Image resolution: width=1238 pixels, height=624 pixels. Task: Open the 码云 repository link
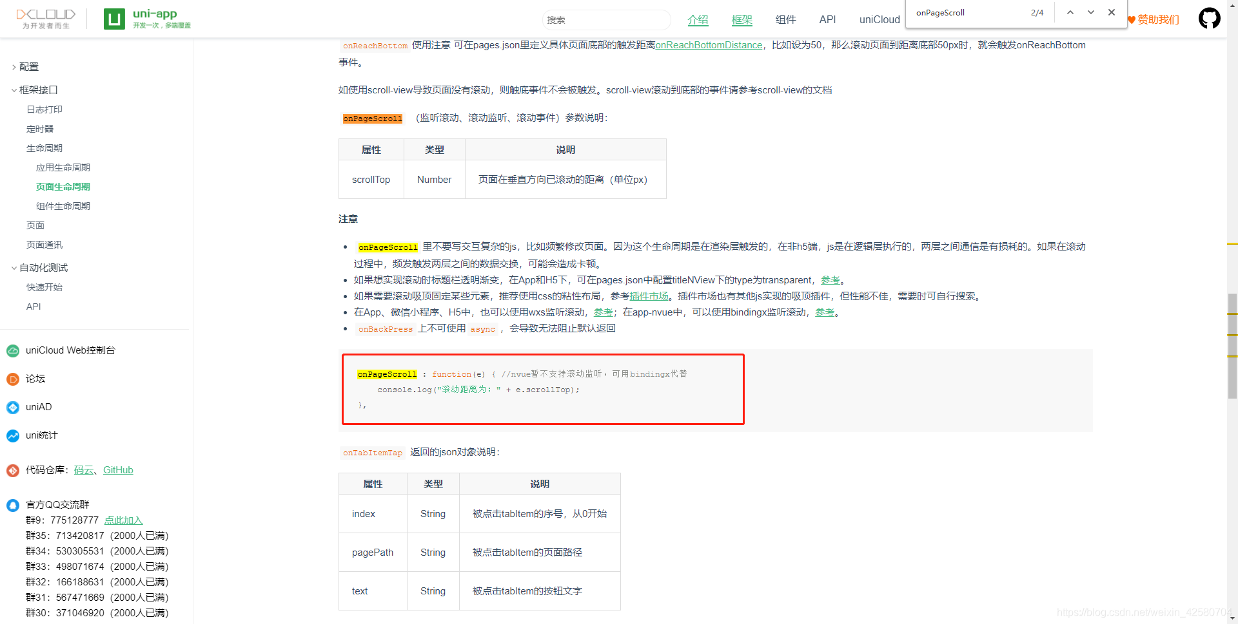[x=84, y=470]
